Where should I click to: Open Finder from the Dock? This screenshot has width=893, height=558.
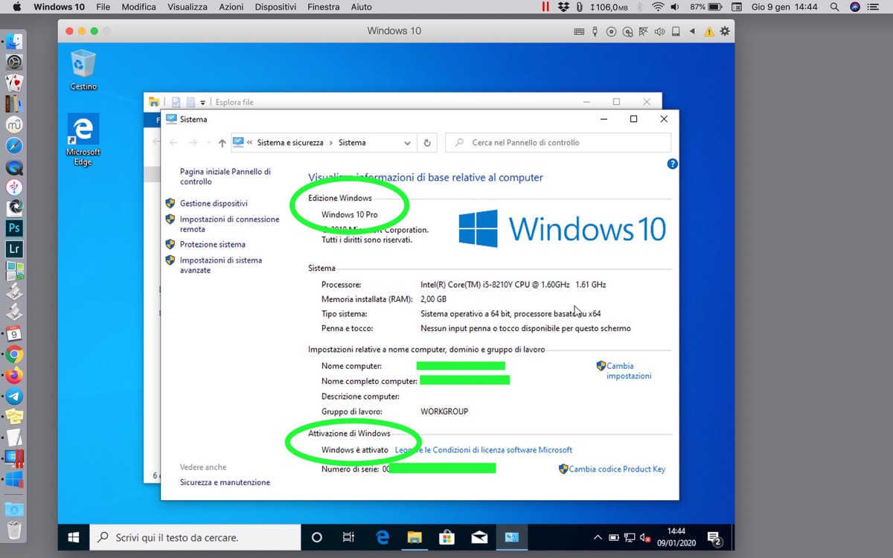(14, 41)
